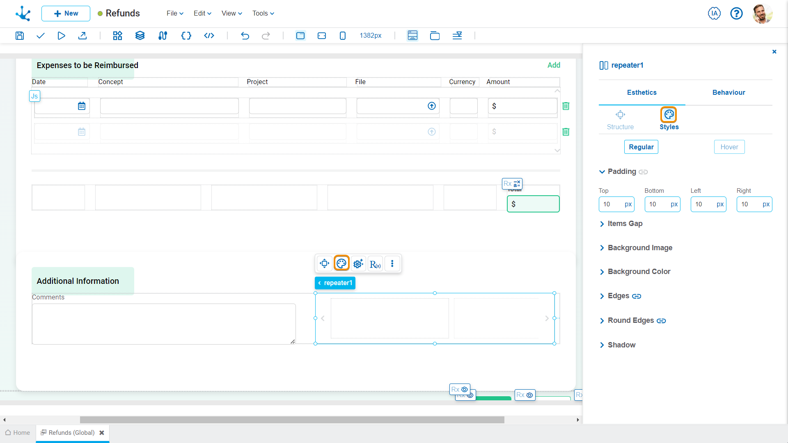Click the More options ellipsis on repeater
This screenshot has height=443, width=788.
point(392,263)
